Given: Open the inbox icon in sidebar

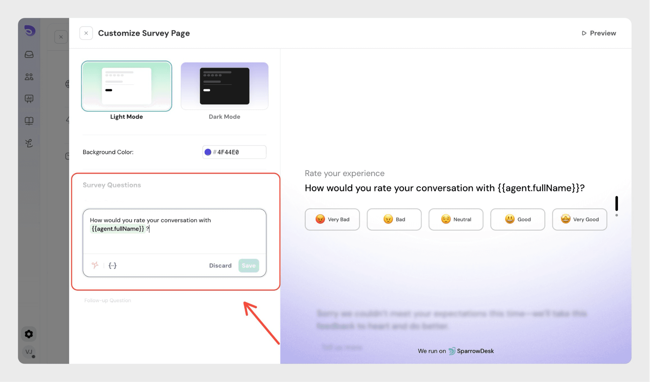Looking at the screenshot, I should (29, 55).
